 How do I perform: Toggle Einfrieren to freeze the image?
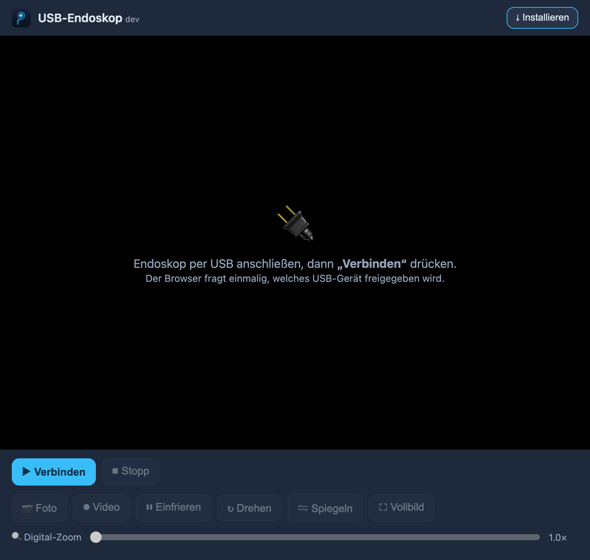click(x=173, y=508)
